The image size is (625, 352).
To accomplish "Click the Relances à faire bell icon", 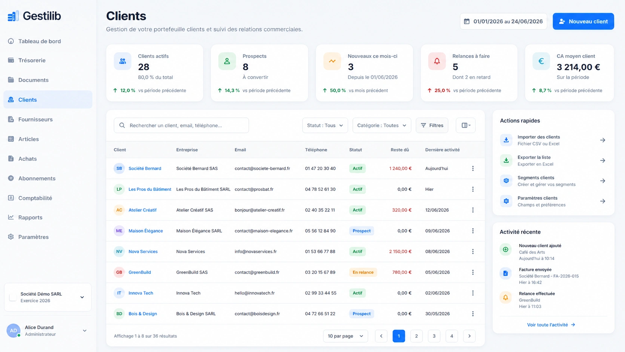I will 437,61.
